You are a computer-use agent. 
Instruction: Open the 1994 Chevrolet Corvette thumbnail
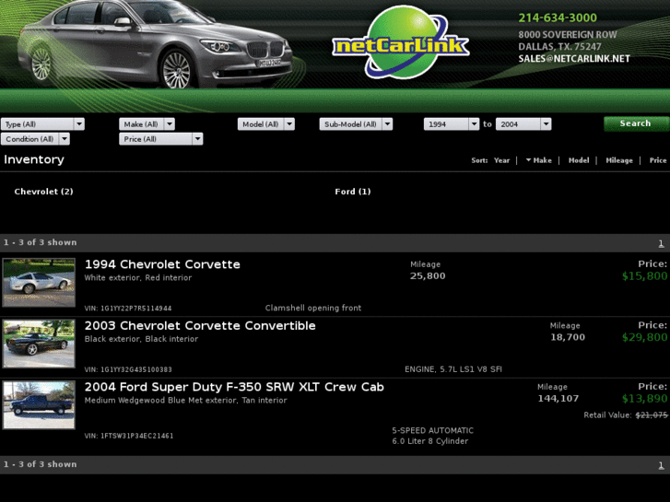pos(39,283)
